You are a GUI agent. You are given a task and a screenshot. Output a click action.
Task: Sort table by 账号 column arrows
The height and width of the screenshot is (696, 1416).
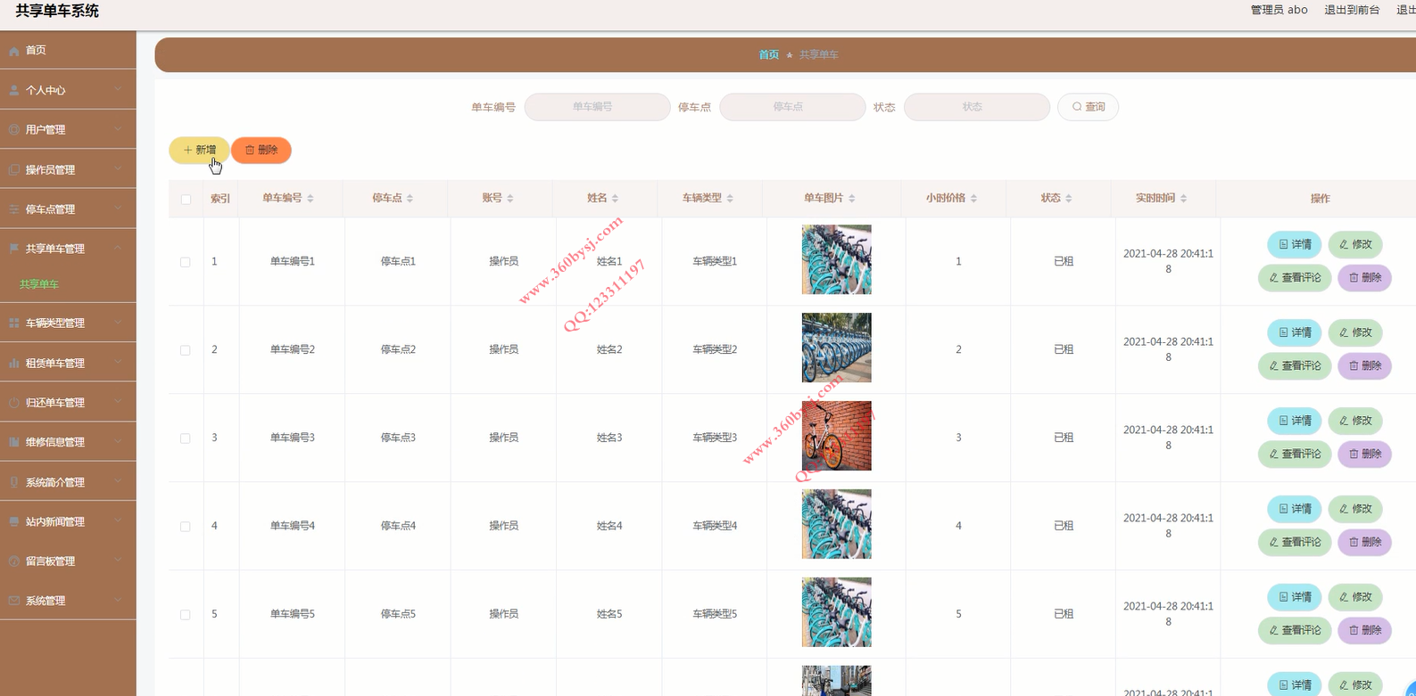coord(510,199)
